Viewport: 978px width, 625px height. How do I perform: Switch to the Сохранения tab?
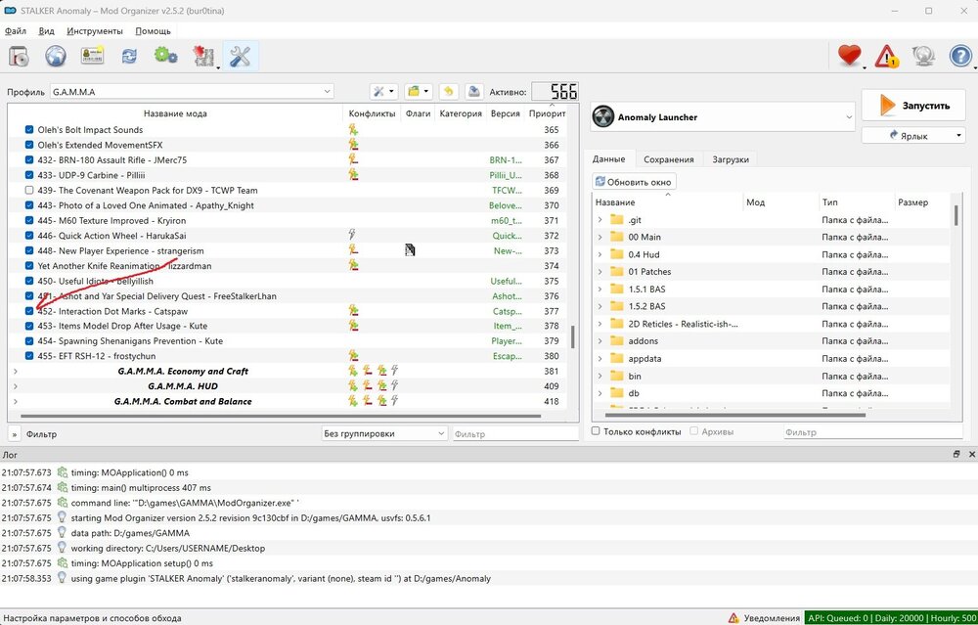point(669,159)
